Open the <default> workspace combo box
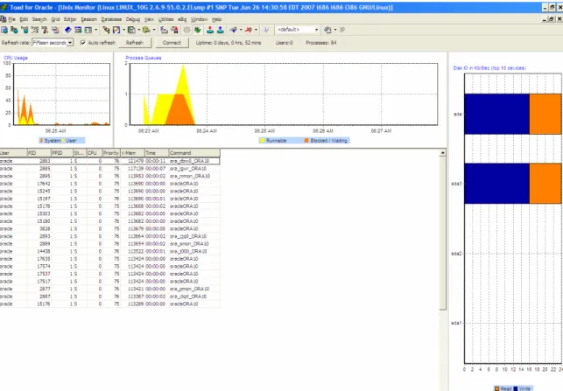563x391 pixels. (298, 30)
